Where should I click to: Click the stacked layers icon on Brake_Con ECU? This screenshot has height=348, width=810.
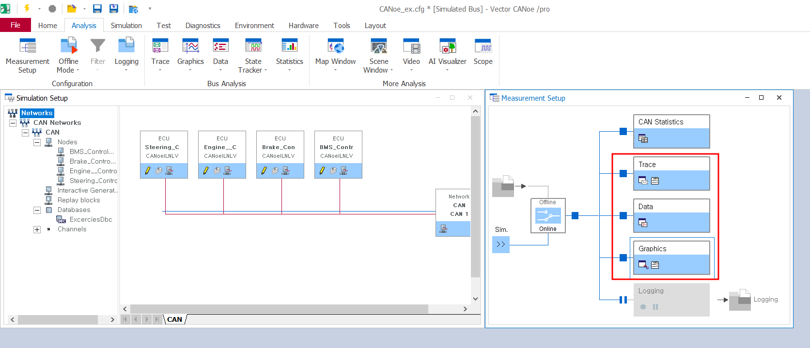click(275, 170)
